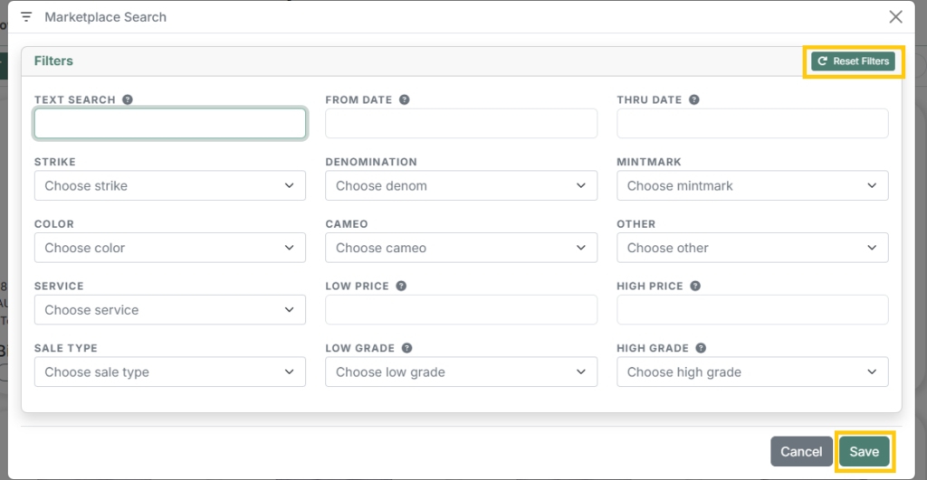Screen dimensions: 927x480
Task: Open the Choose sale type dropdown
Action: [170, 372]
